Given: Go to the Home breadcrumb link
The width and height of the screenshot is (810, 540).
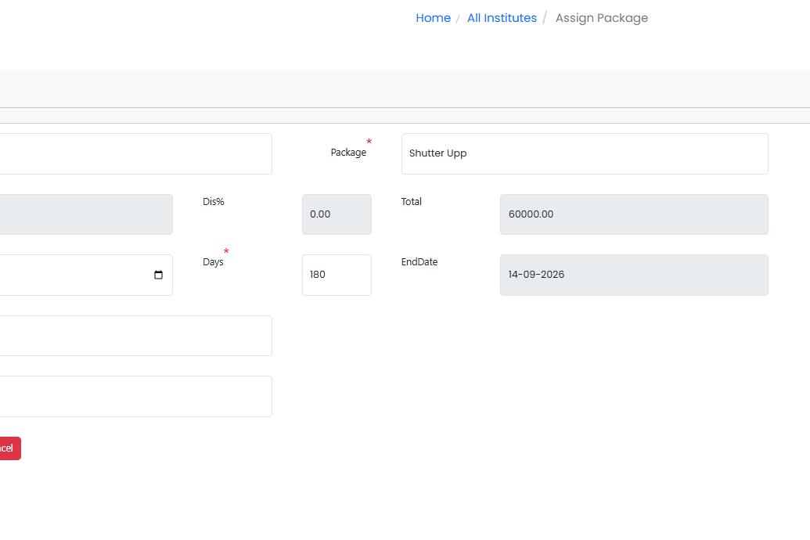Looking at the screenshot, I should [433, 18].
